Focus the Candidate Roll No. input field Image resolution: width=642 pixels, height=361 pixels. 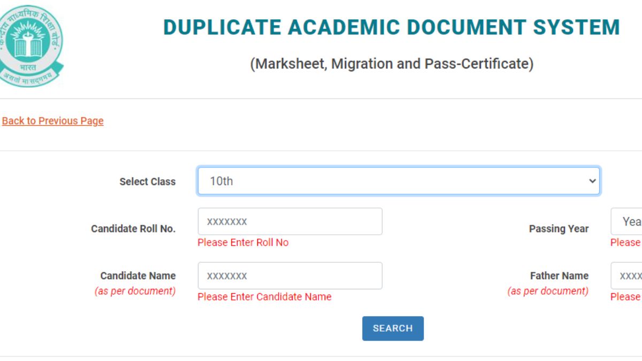pyautogui.click(x=290, y=221)
